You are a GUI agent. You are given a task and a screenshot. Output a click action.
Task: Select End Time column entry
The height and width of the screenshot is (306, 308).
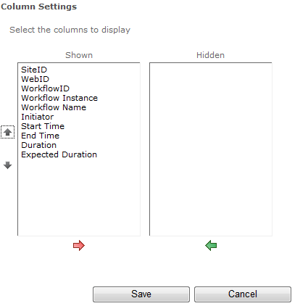41,136
